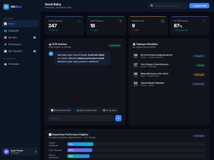Click the Ürün Yönetimi 87% bar

[80, 150]
